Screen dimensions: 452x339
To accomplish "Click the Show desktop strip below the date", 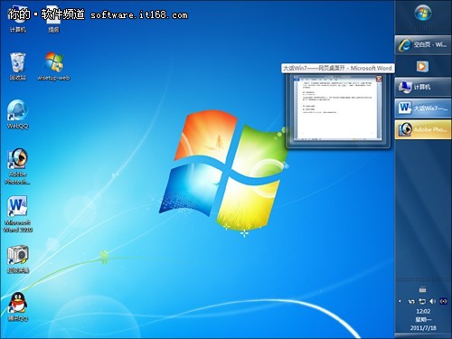I will click(423, 335).
